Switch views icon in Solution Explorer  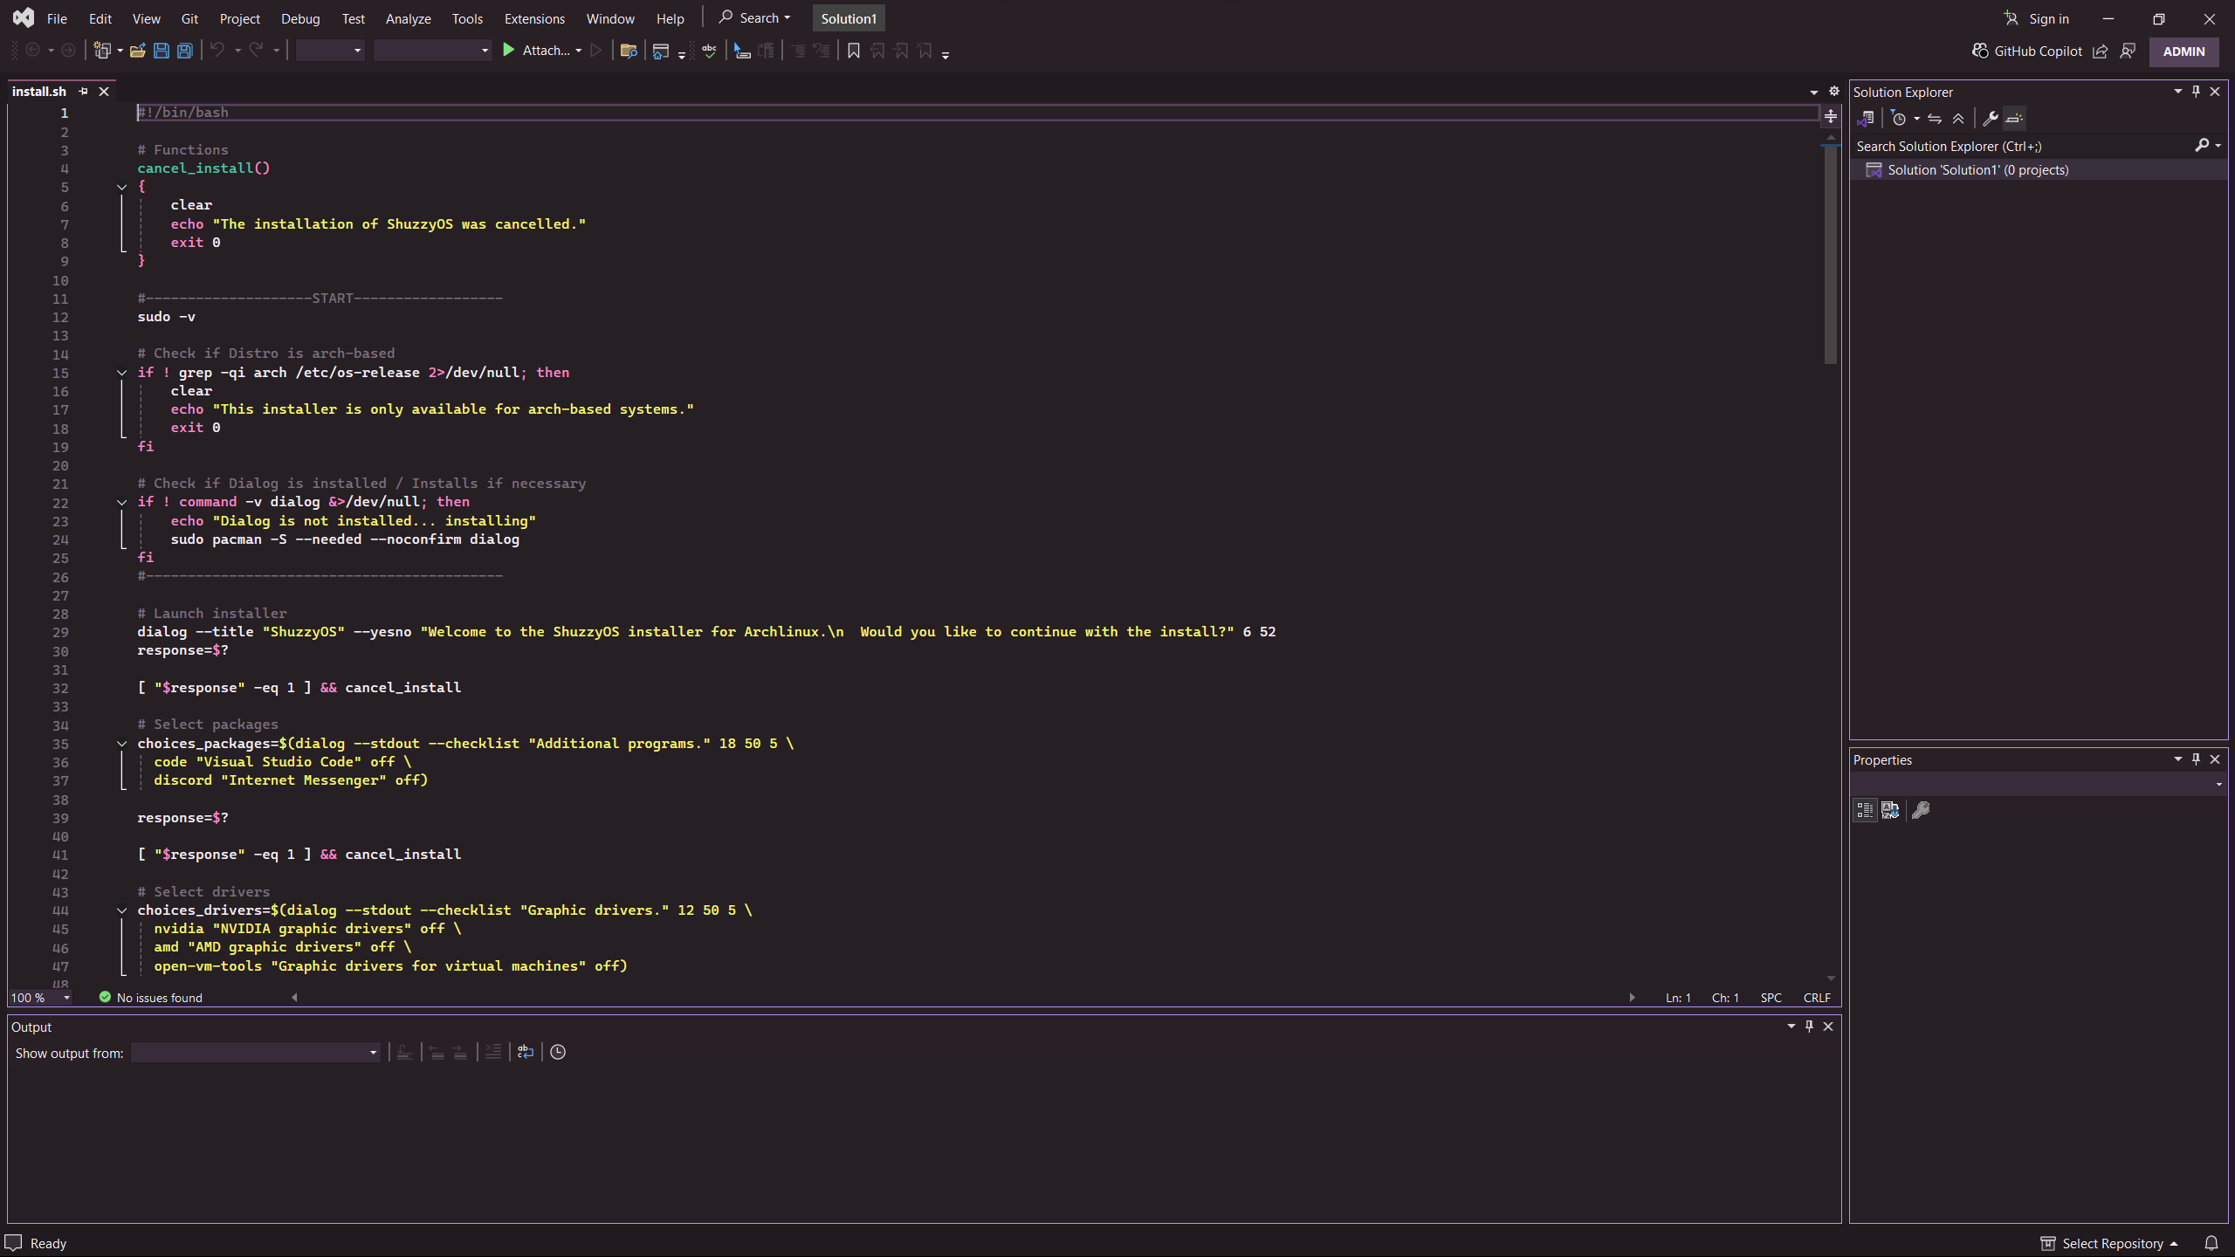click(1866, 119)
